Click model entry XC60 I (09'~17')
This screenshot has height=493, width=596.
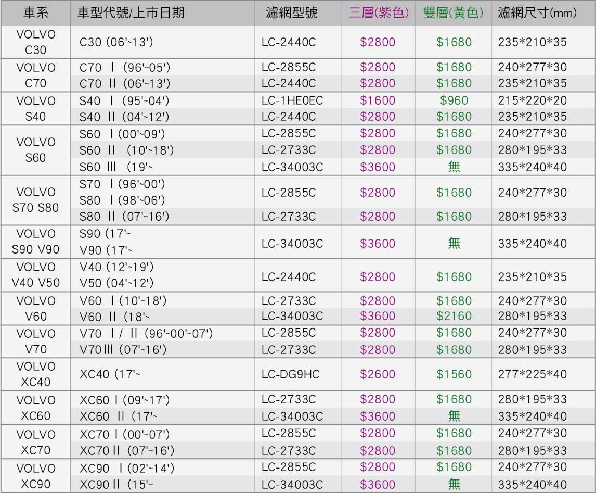125,400
